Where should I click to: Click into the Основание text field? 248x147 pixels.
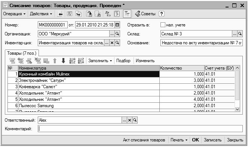pos(202,43)
